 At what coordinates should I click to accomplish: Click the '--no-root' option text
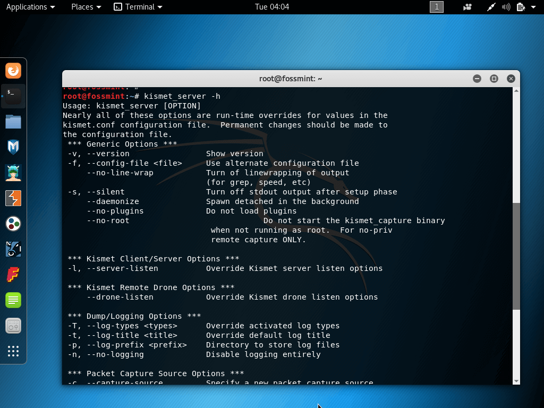tap(108, 220)
